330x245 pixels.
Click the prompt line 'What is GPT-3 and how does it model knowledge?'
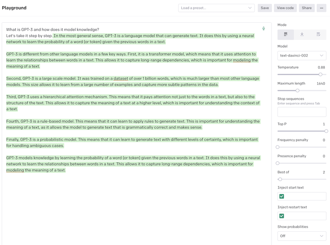tap(53, 30)
